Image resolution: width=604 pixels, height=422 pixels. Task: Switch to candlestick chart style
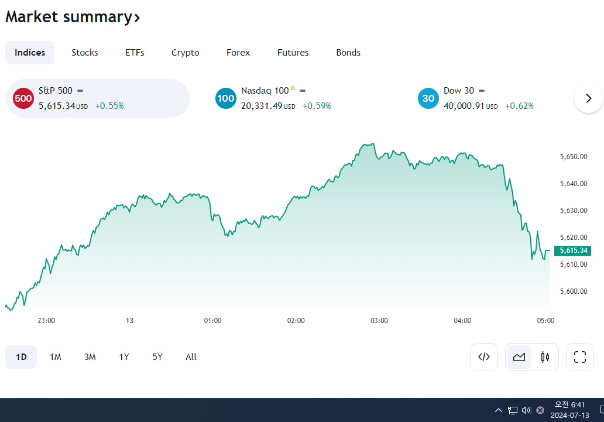coord(545,357)
